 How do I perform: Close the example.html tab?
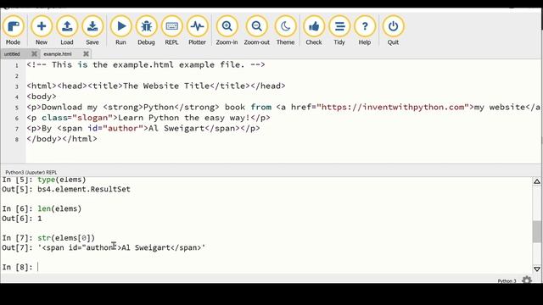[86, 53]
